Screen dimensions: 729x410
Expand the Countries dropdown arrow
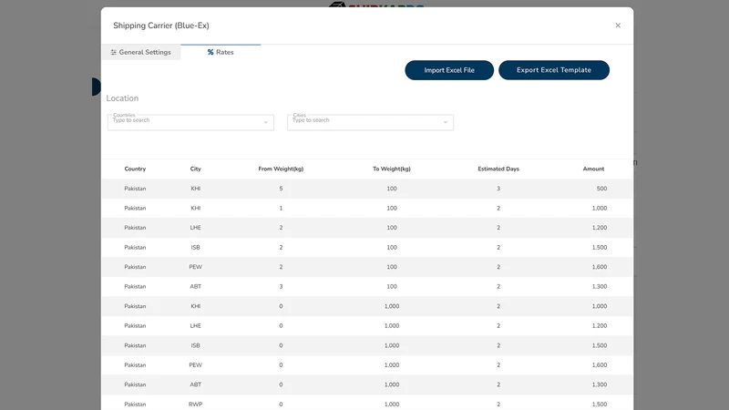tap(266, 122)
